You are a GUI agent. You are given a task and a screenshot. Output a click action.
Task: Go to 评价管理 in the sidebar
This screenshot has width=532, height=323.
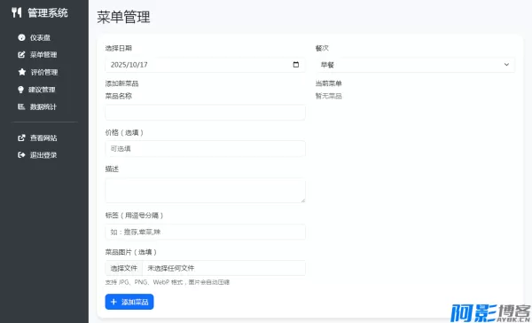[x=44, y=72]
